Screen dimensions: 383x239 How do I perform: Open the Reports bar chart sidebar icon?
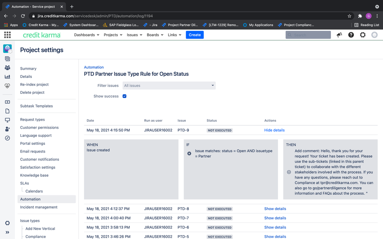click(x=7, y=77)
